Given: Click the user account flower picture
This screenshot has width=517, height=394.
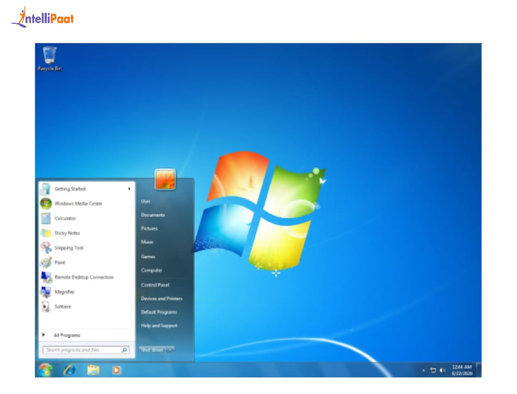Looking at the screenshot, I should pyautogui.click(x=165, y=179).
